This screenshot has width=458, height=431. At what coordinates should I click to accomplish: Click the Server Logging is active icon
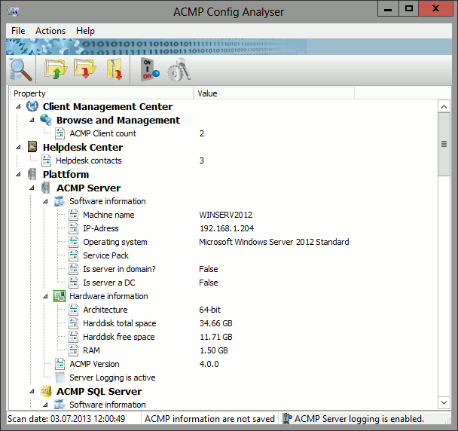coord(60,378)
